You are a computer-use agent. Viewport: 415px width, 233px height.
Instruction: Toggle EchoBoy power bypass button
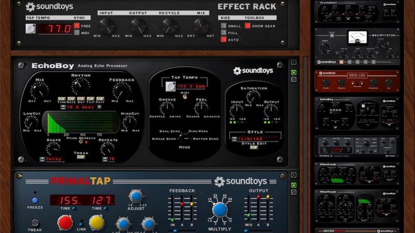click(294, 72)
